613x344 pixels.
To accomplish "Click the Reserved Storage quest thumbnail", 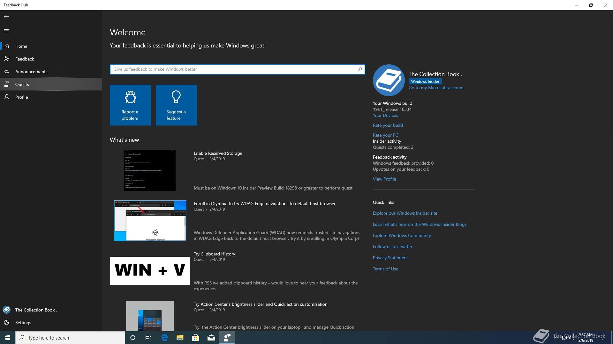I will tap(150, 170).
